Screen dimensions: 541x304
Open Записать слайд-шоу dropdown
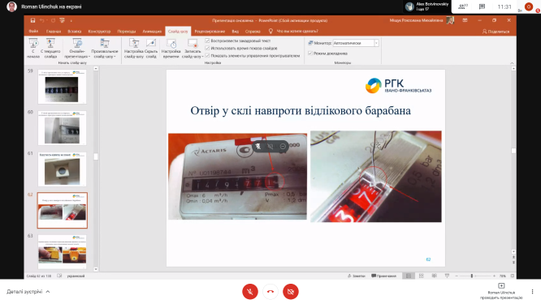pos(193,48)
